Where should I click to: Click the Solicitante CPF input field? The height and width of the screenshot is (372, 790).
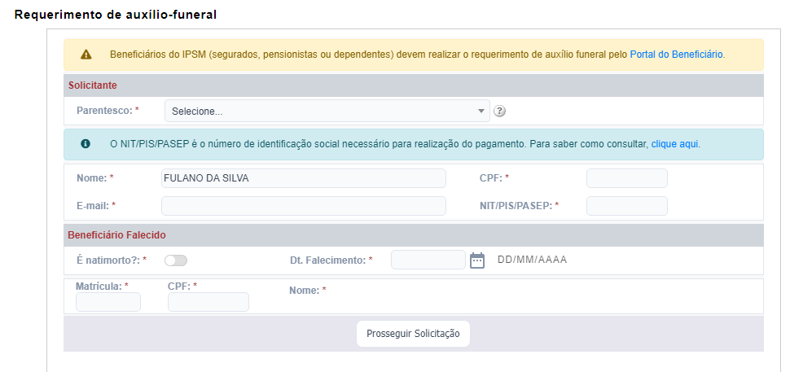[x=627, y=178]
